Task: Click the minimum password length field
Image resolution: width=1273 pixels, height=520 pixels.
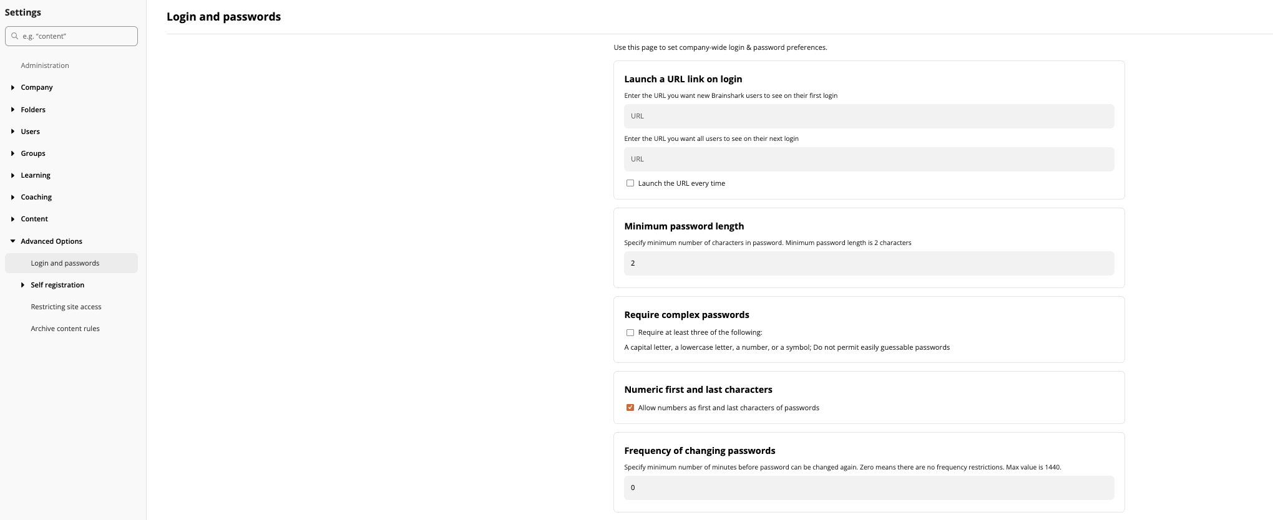Action: [x=869, y=263]
